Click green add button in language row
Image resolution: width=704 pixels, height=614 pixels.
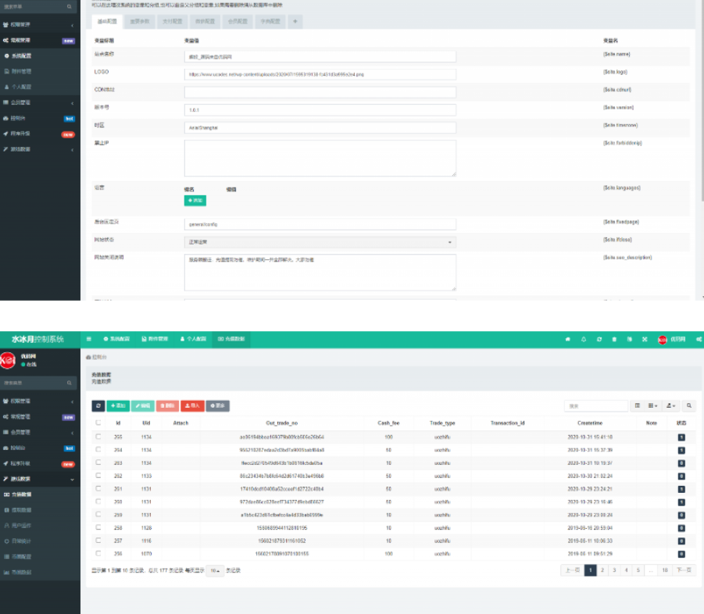[x=195, y=201]
